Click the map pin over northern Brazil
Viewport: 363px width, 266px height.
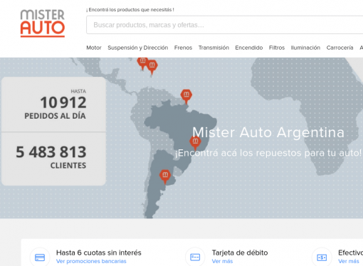pos(186,96)
